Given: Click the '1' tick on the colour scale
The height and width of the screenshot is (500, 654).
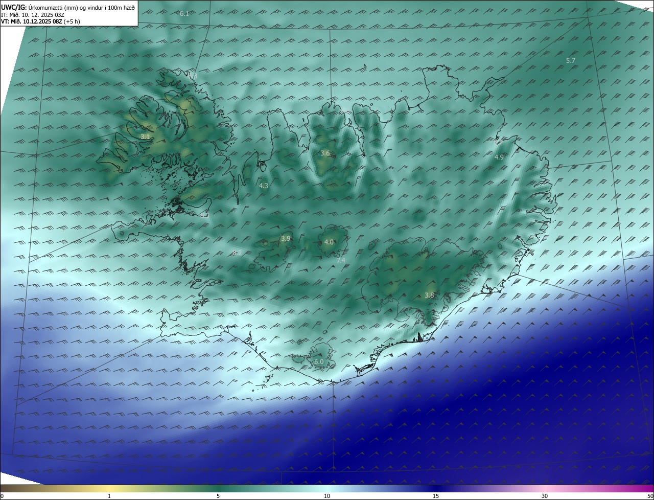Looking at the screenshot, I should tap(109, 496).
